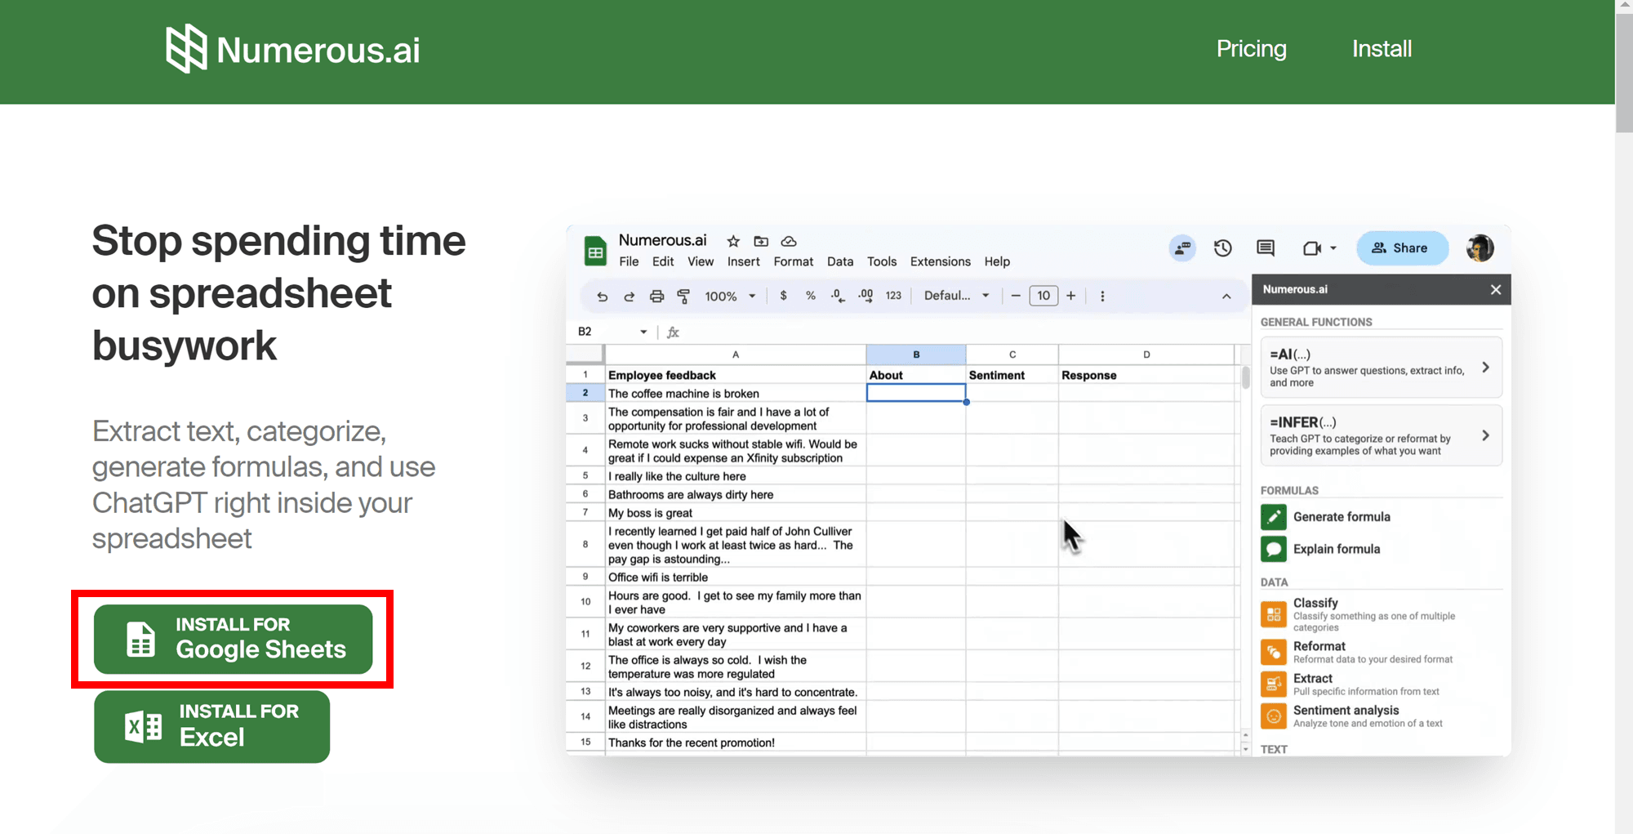
Task: Select the paint format icon
Action: [x=683, y=297]
